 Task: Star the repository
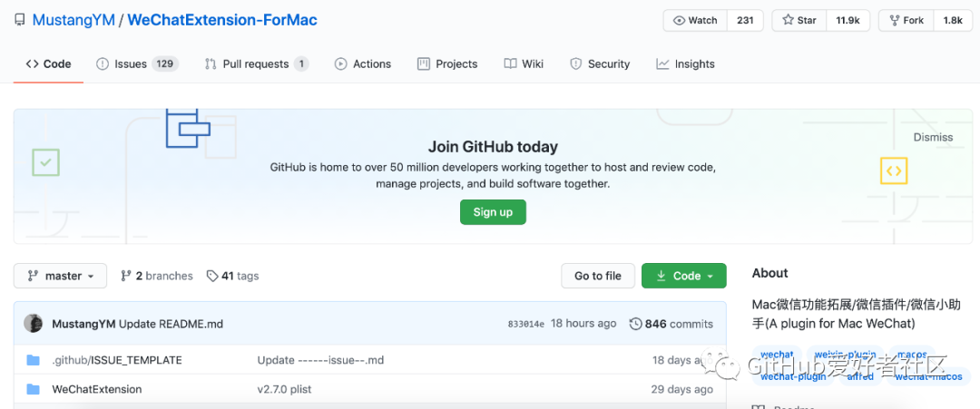coord(799,20)
